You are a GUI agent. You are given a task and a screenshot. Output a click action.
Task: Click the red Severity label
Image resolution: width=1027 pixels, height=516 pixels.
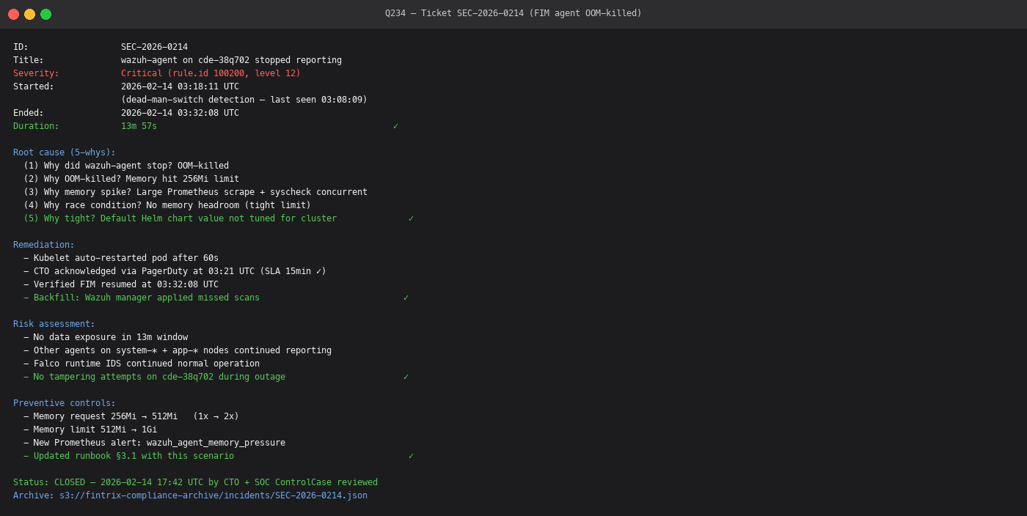click(36, 73)
